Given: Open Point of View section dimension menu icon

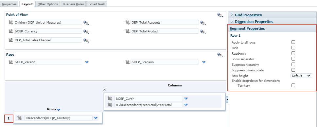Looking at the screenshot, I should click(x=220, y=15).
